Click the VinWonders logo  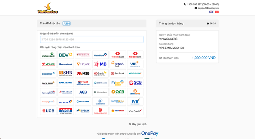[47, 8]
